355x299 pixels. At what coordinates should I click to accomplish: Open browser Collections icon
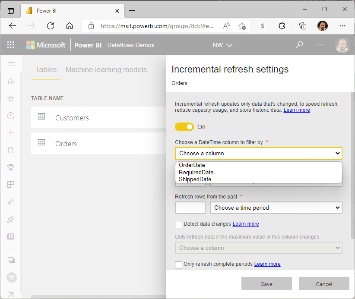(x=303, y=26)
